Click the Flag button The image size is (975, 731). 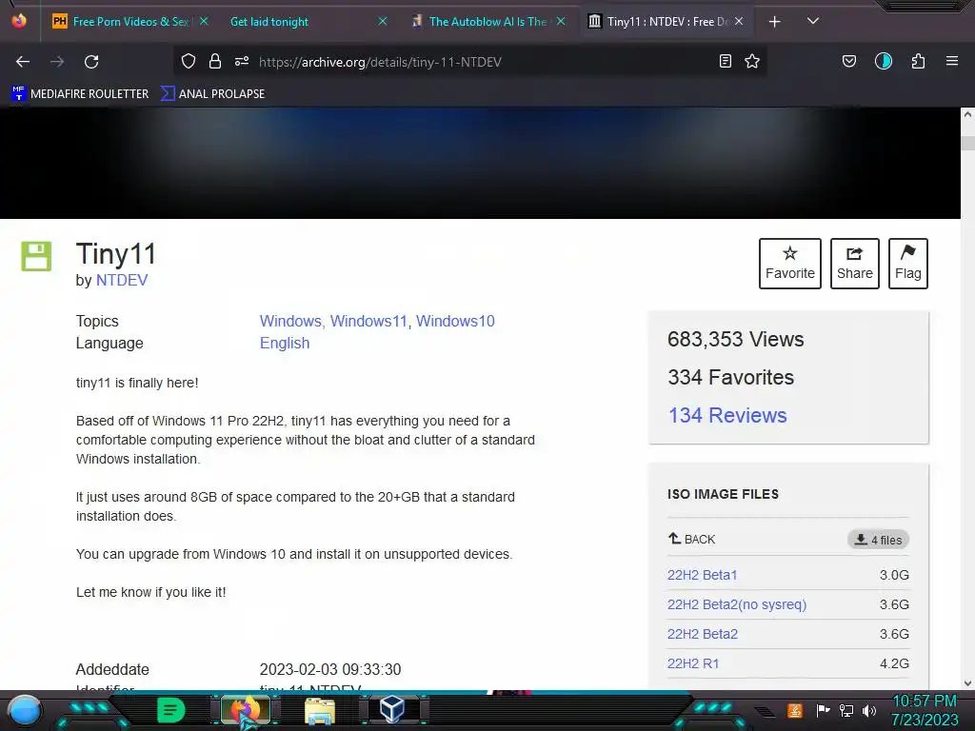(907, 264)
